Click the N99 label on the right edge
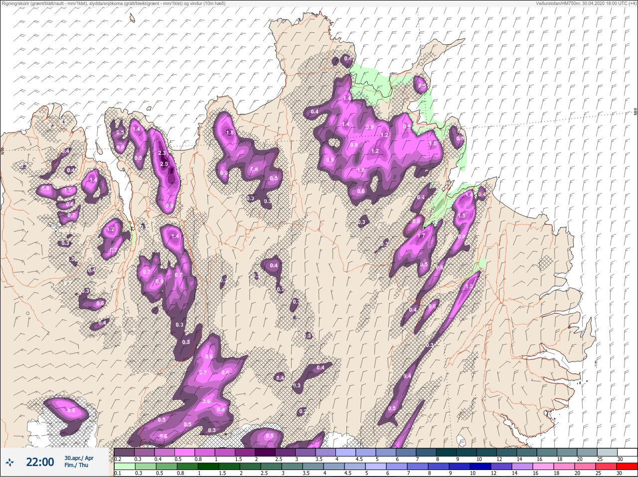Image resolution: width=638 pixels, height=477 pixels. coord(636,113)
